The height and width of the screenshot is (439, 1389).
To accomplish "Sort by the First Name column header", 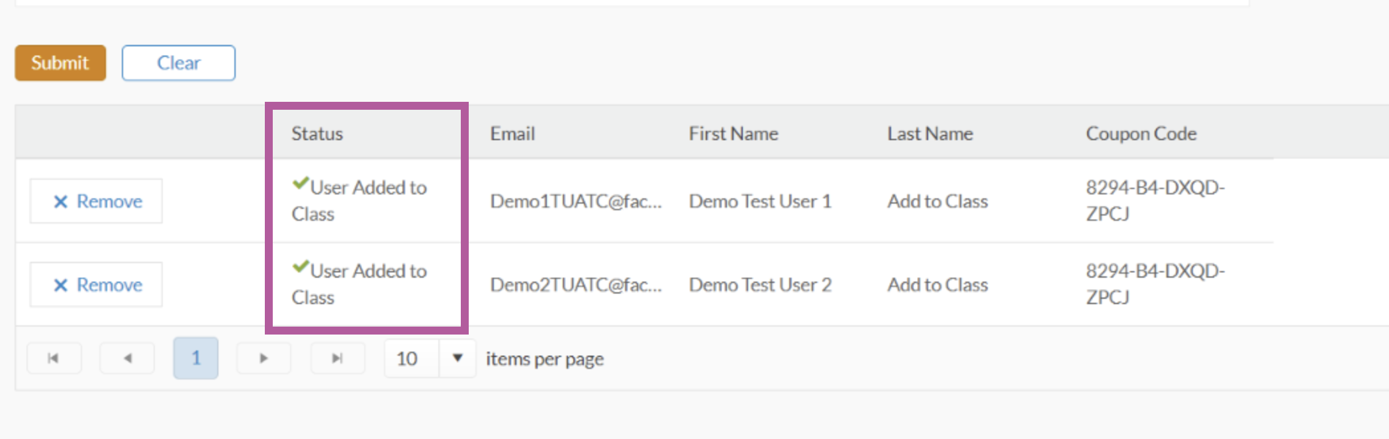I will [734, 134].
